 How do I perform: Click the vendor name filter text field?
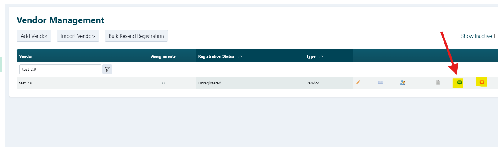pos(60,69)
